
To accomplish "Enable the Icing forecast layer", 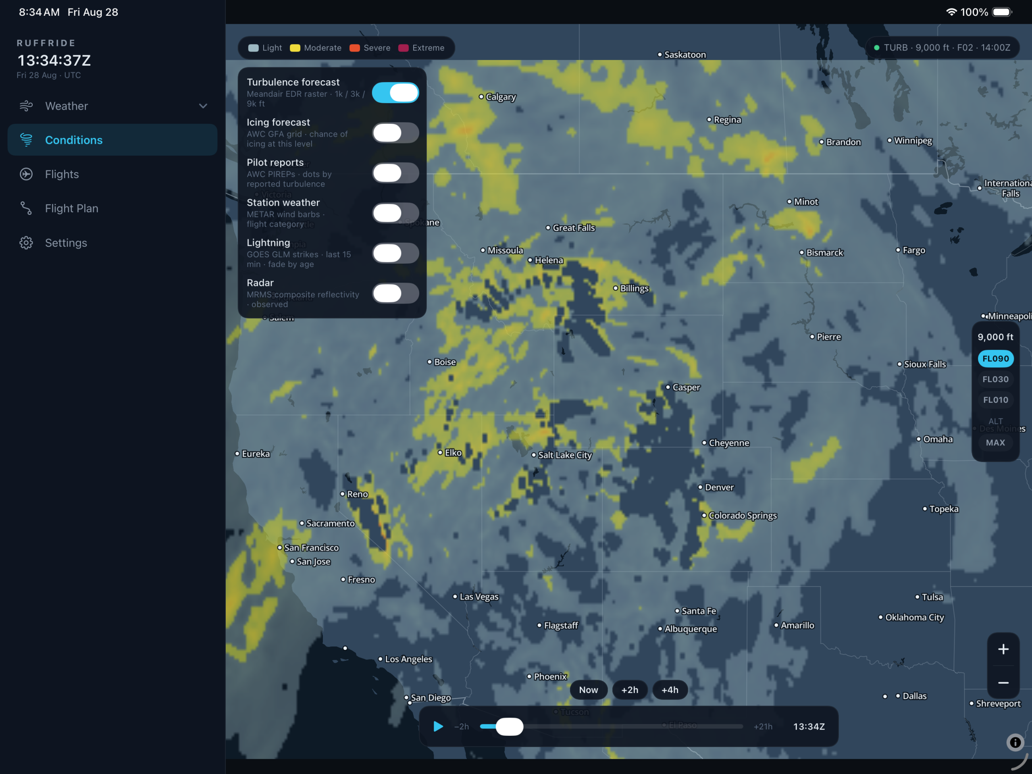I will 395,133.
